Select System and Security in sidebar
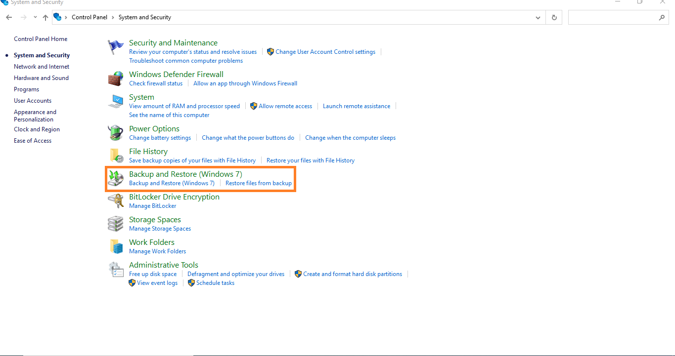The height and width of the screenshot is (356, 675). click(42, 55)
